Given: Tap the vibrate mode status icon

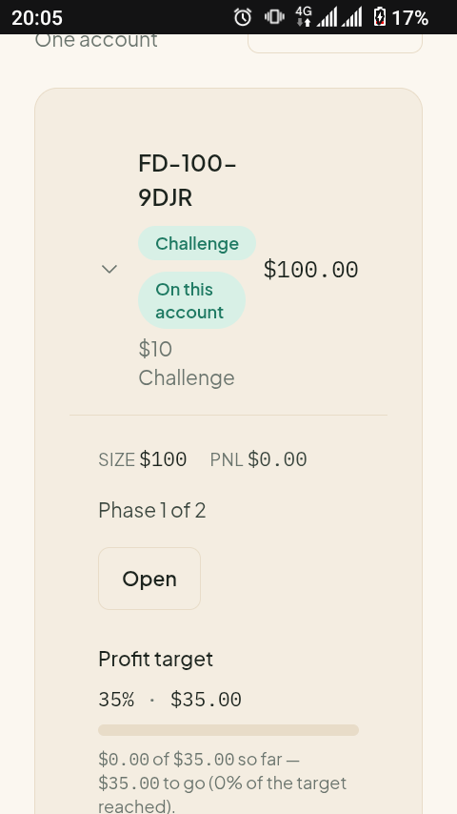Looking at the screenshot, I should (x=274, y=16).
